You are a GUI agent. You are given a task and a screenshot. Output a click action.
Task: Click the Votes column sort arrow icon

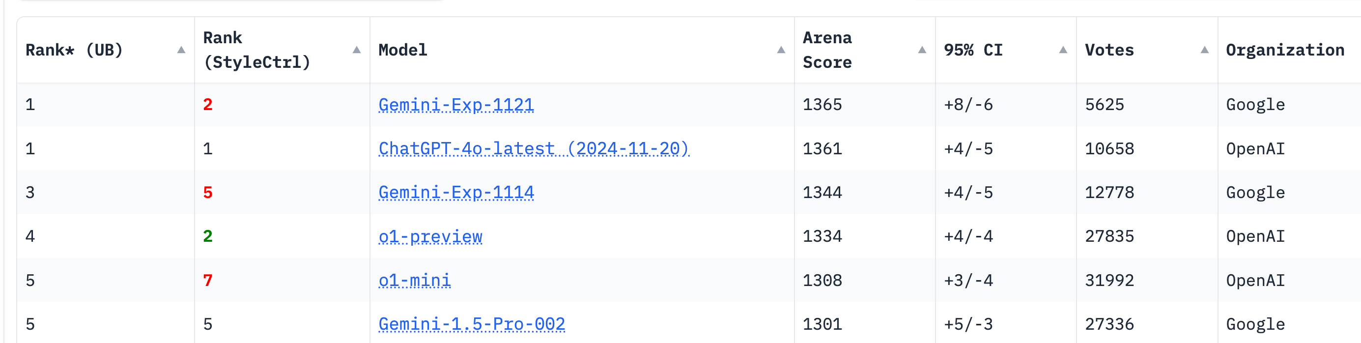1205,50
